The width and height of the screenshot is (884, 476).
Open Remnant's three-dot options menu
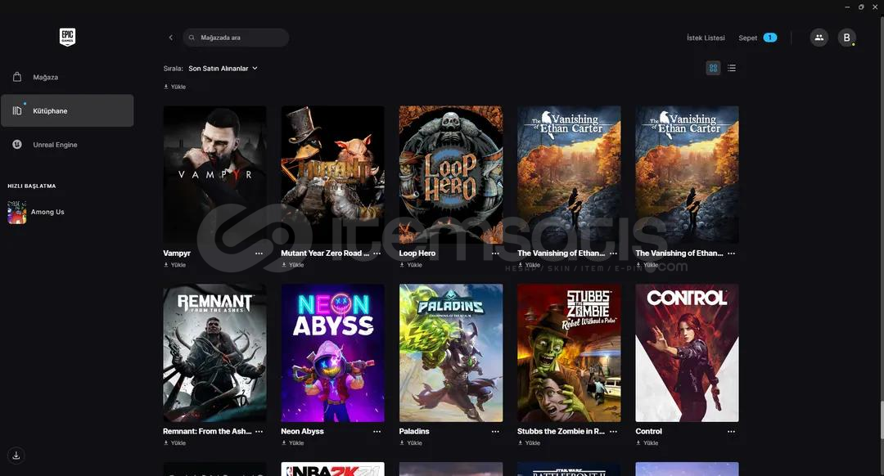259,432
